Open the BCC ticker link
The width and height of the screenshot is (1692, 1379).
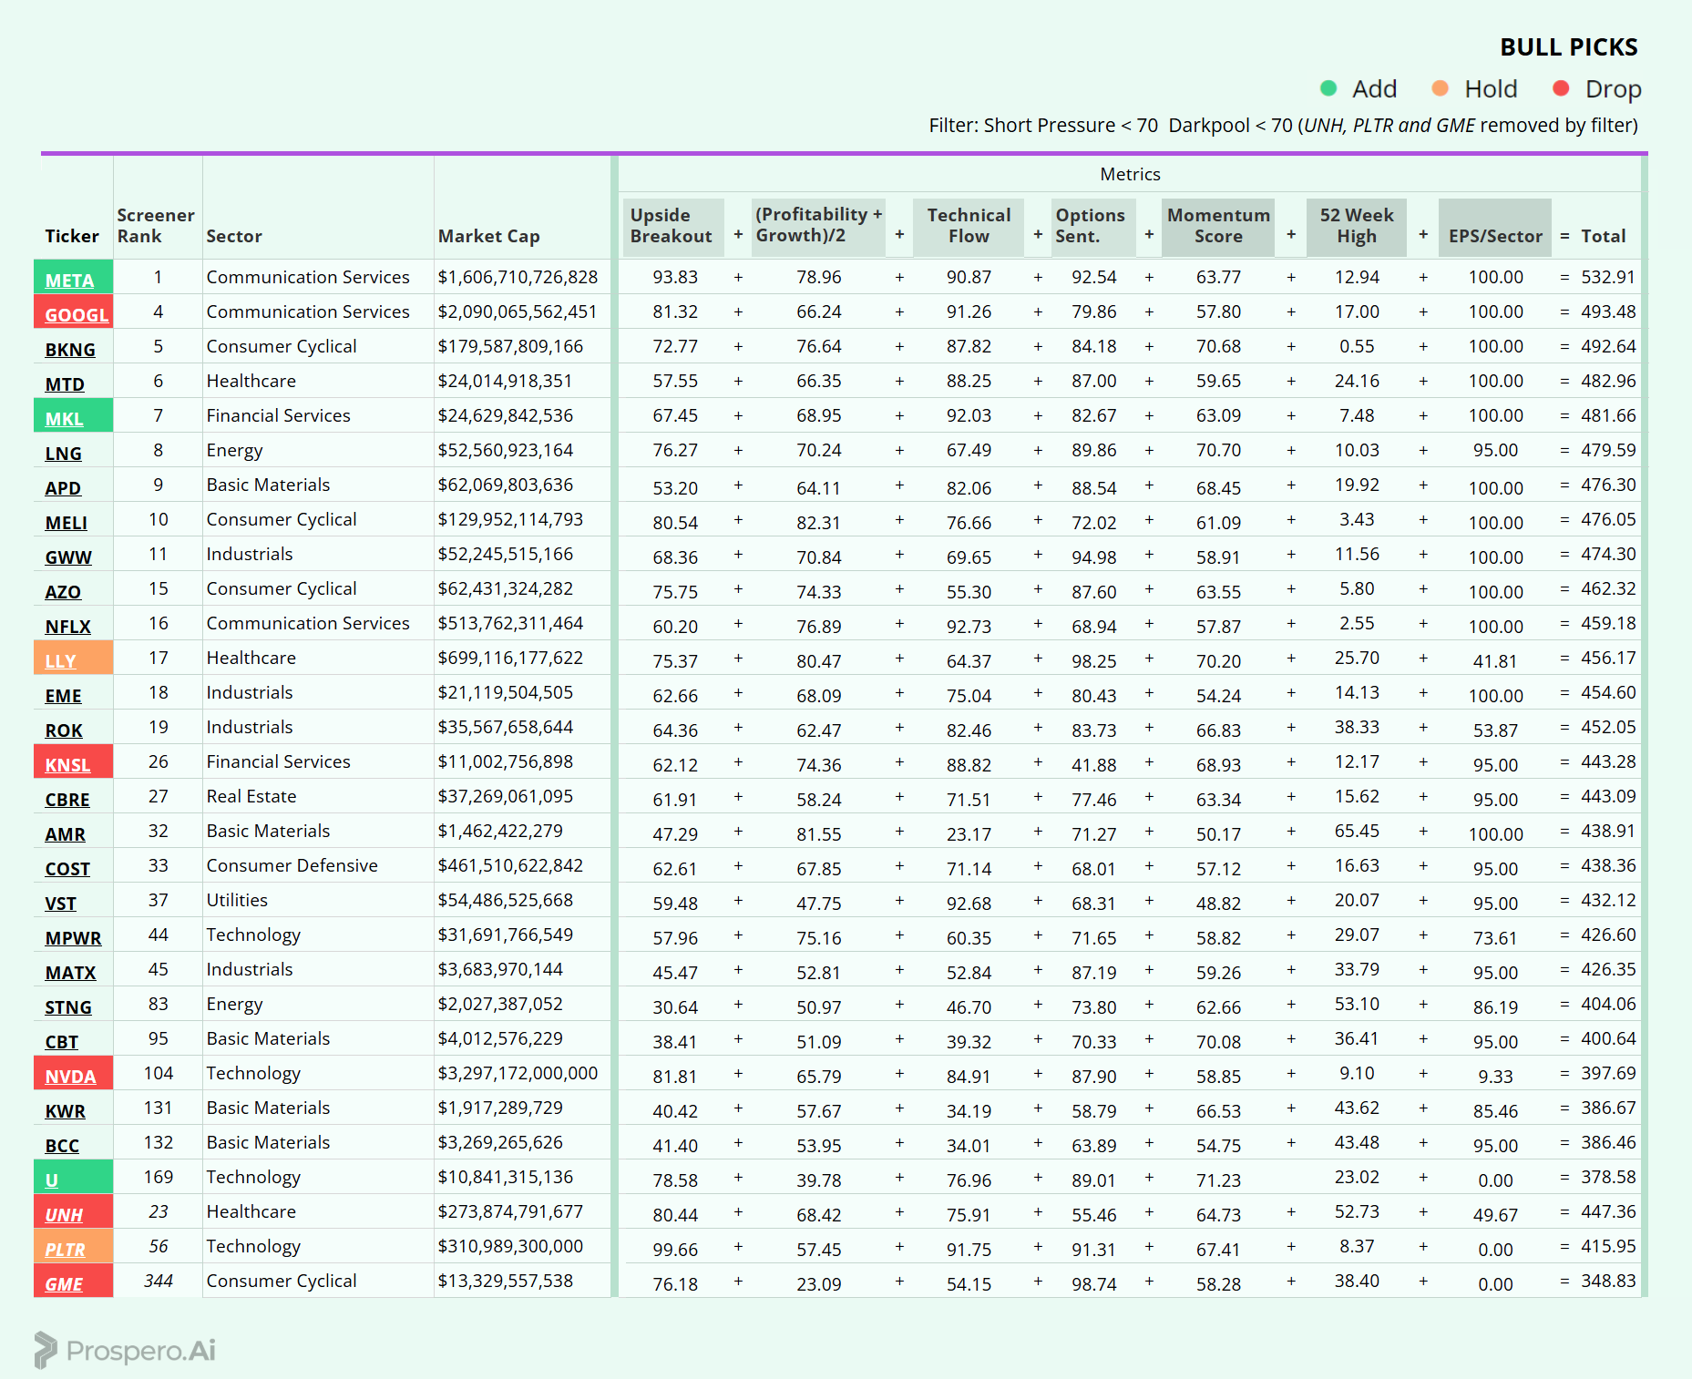click(62, 1146)
